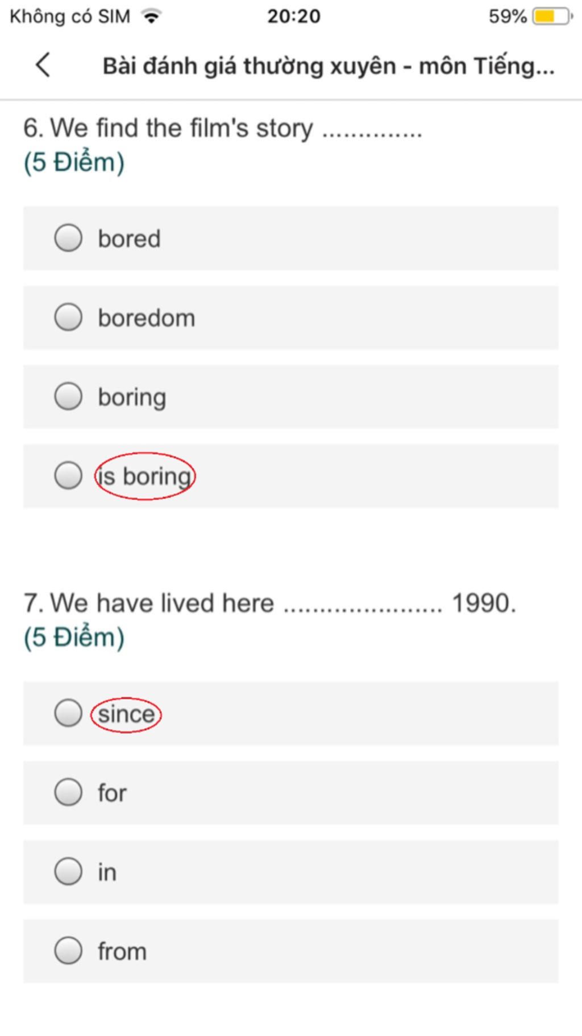Select the "bored" radio button
This screenshot has height=1036, width=582.
tap(68, 238)
